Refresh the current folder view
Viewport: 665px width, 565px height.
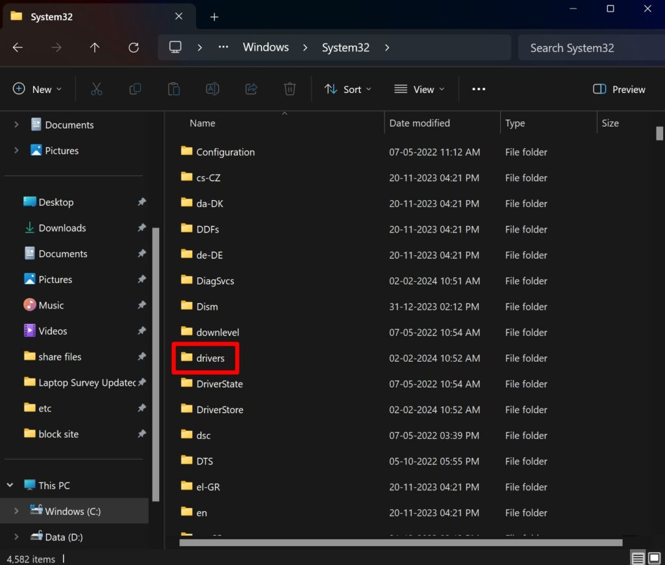point(133,47)
